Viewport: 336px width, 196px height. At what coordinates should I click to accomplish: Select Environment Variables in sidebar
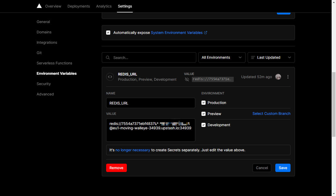pos(57,73)
